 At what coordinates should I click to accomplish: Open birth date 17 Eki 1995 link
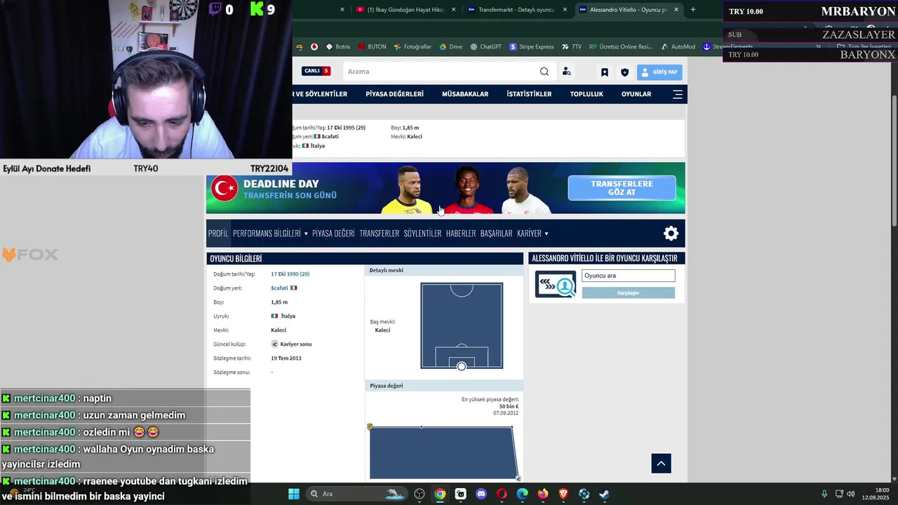point(290,274)
